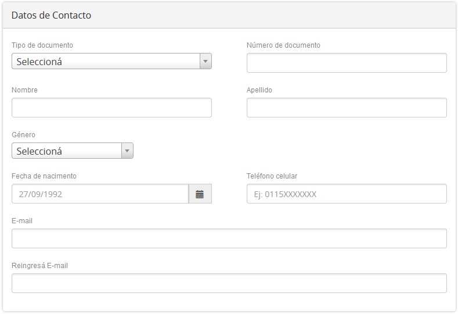Click the Tipo de documento dropdown arrow
Image resolution: width=458 pixels, height=314 pixels.
205,61
